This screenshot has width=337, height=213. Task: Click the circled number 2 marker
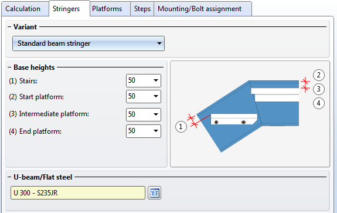point(319,75)
